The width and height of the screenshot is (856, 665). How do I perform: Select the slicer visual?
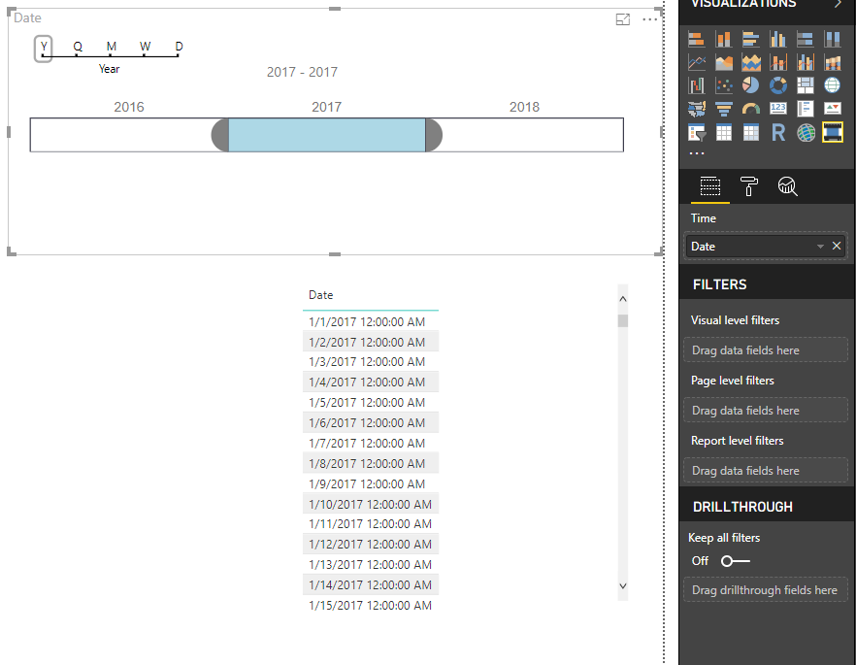point(696,133)
